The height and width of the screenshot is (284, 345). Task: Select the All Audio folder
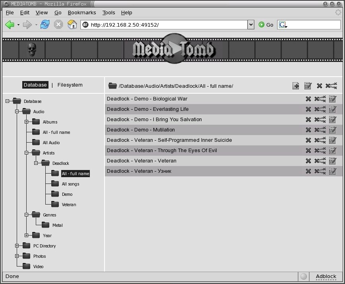click(x=51, y=143)
